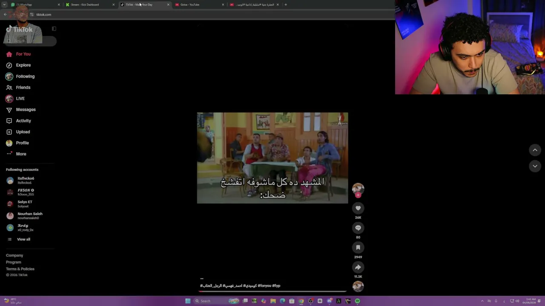
Task: Open the spinning sound disc below share
Action: pos(358,286)
